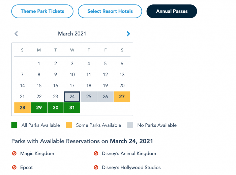Open the Annual Passes tab
Viewport: 236px width, 175px height.
tap(172, 11)
